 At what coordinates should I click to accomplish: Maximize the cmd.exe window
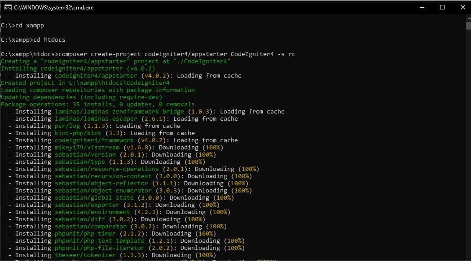442,8
